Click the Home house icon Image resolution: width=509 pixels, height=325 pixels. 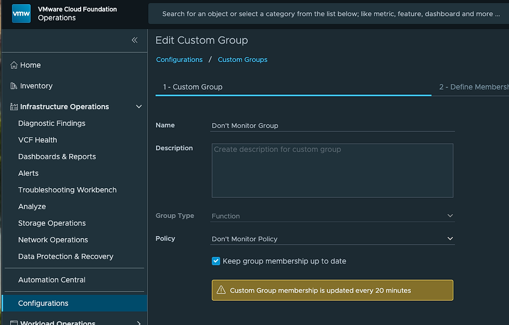click(14, 65)
